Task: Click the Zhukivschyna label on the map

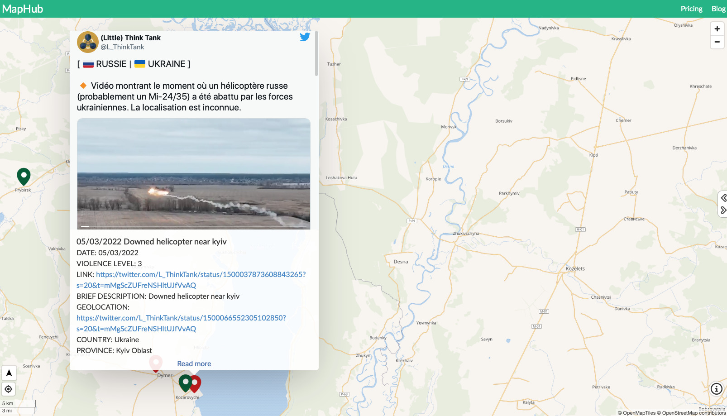Action: [x=466, y=234]
